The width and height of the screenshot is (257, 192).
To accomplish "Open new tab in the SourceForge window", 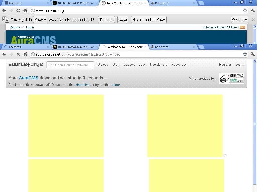I will click(x=201, y=47).
